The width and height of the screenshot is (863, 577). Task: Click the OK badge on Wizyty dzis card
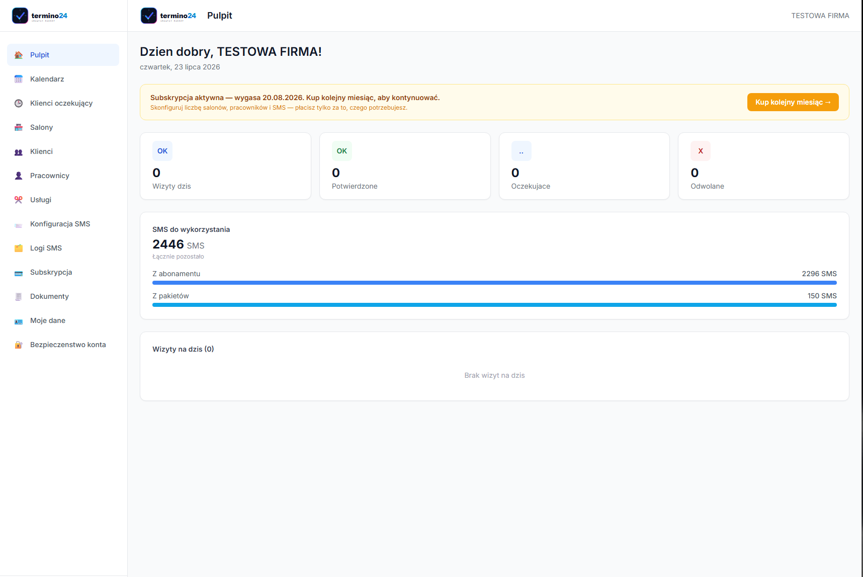(162, 151)
